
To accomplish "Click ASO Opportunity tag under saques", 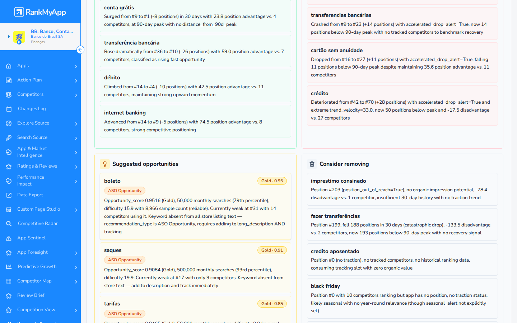I will [125, 260].
